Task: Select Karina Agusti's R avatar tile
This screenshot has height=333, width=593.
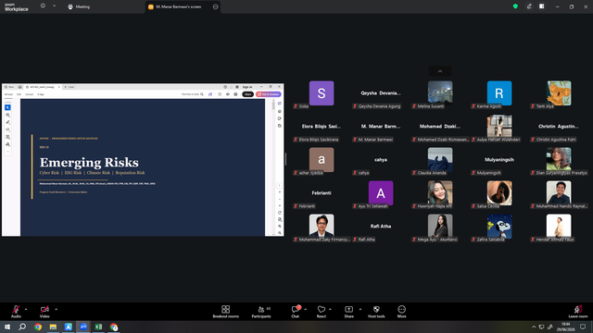Action: [499, 92]
